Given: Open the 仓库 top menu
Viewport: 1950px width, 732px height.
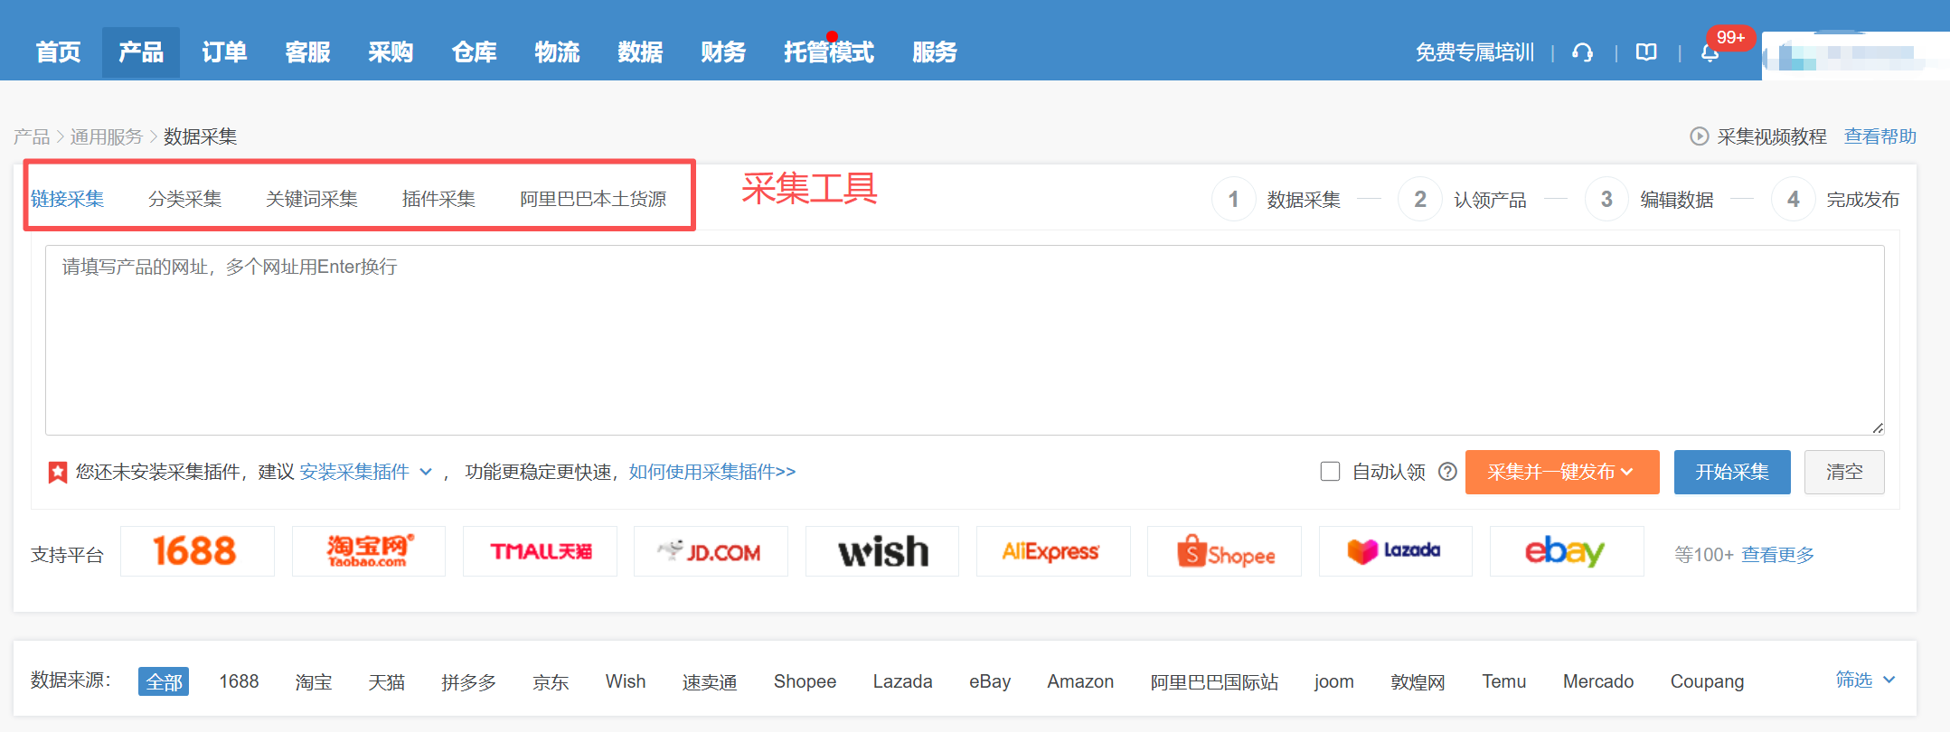Looking at the screenshot, I should 475,52.
